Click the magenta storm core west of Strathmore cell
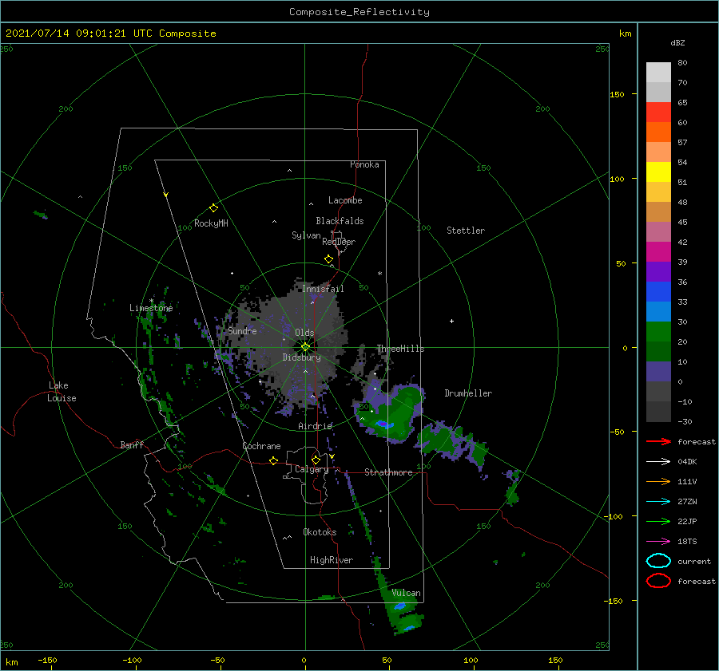The height and width of the screenshot is (671, 719). click(382, 424)
